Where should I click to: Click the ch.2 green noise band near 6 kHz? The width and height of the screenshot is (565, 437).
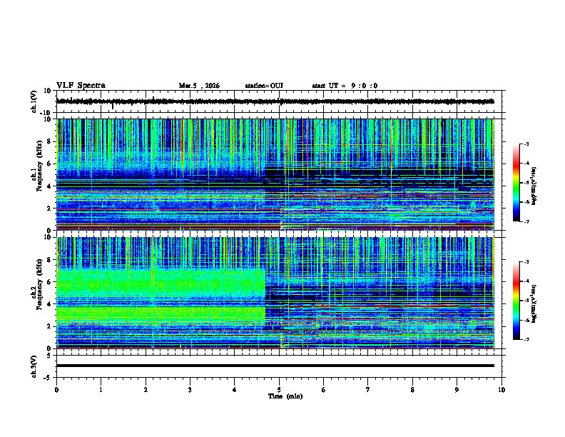pos(161,282)
